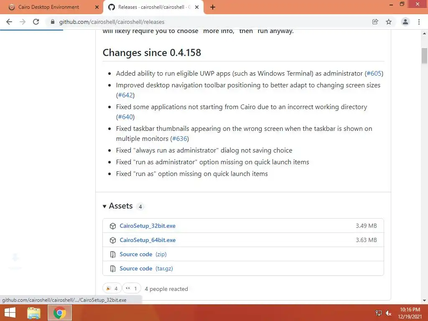Screen dimensions: 428x321
Task: Open network icon in system tray
Action: coord(379,313)
